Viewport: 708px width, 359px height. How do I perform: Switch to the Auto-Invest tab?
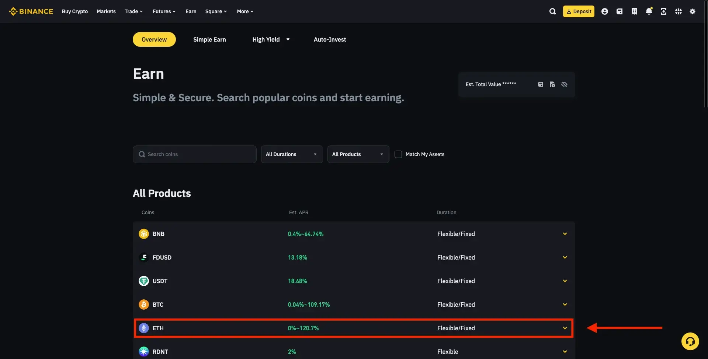pyautogui.click(x=330, y=39)
